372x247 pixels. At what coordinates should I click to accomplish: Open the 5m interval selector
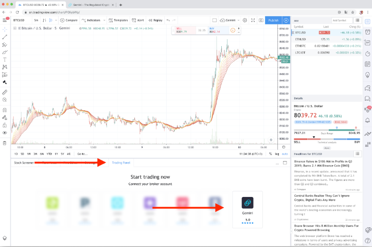coord(36,21)
